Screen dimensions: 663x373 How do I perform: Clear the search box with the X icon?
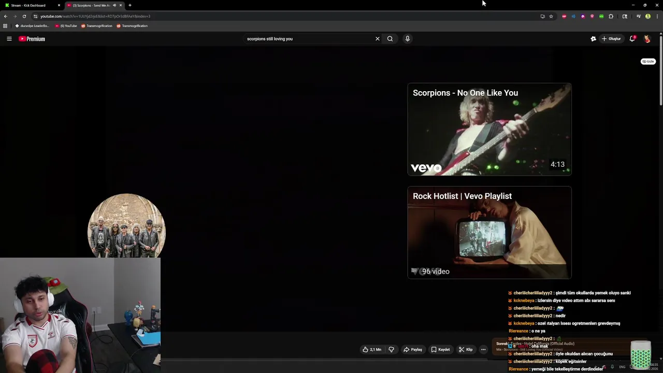378,39
